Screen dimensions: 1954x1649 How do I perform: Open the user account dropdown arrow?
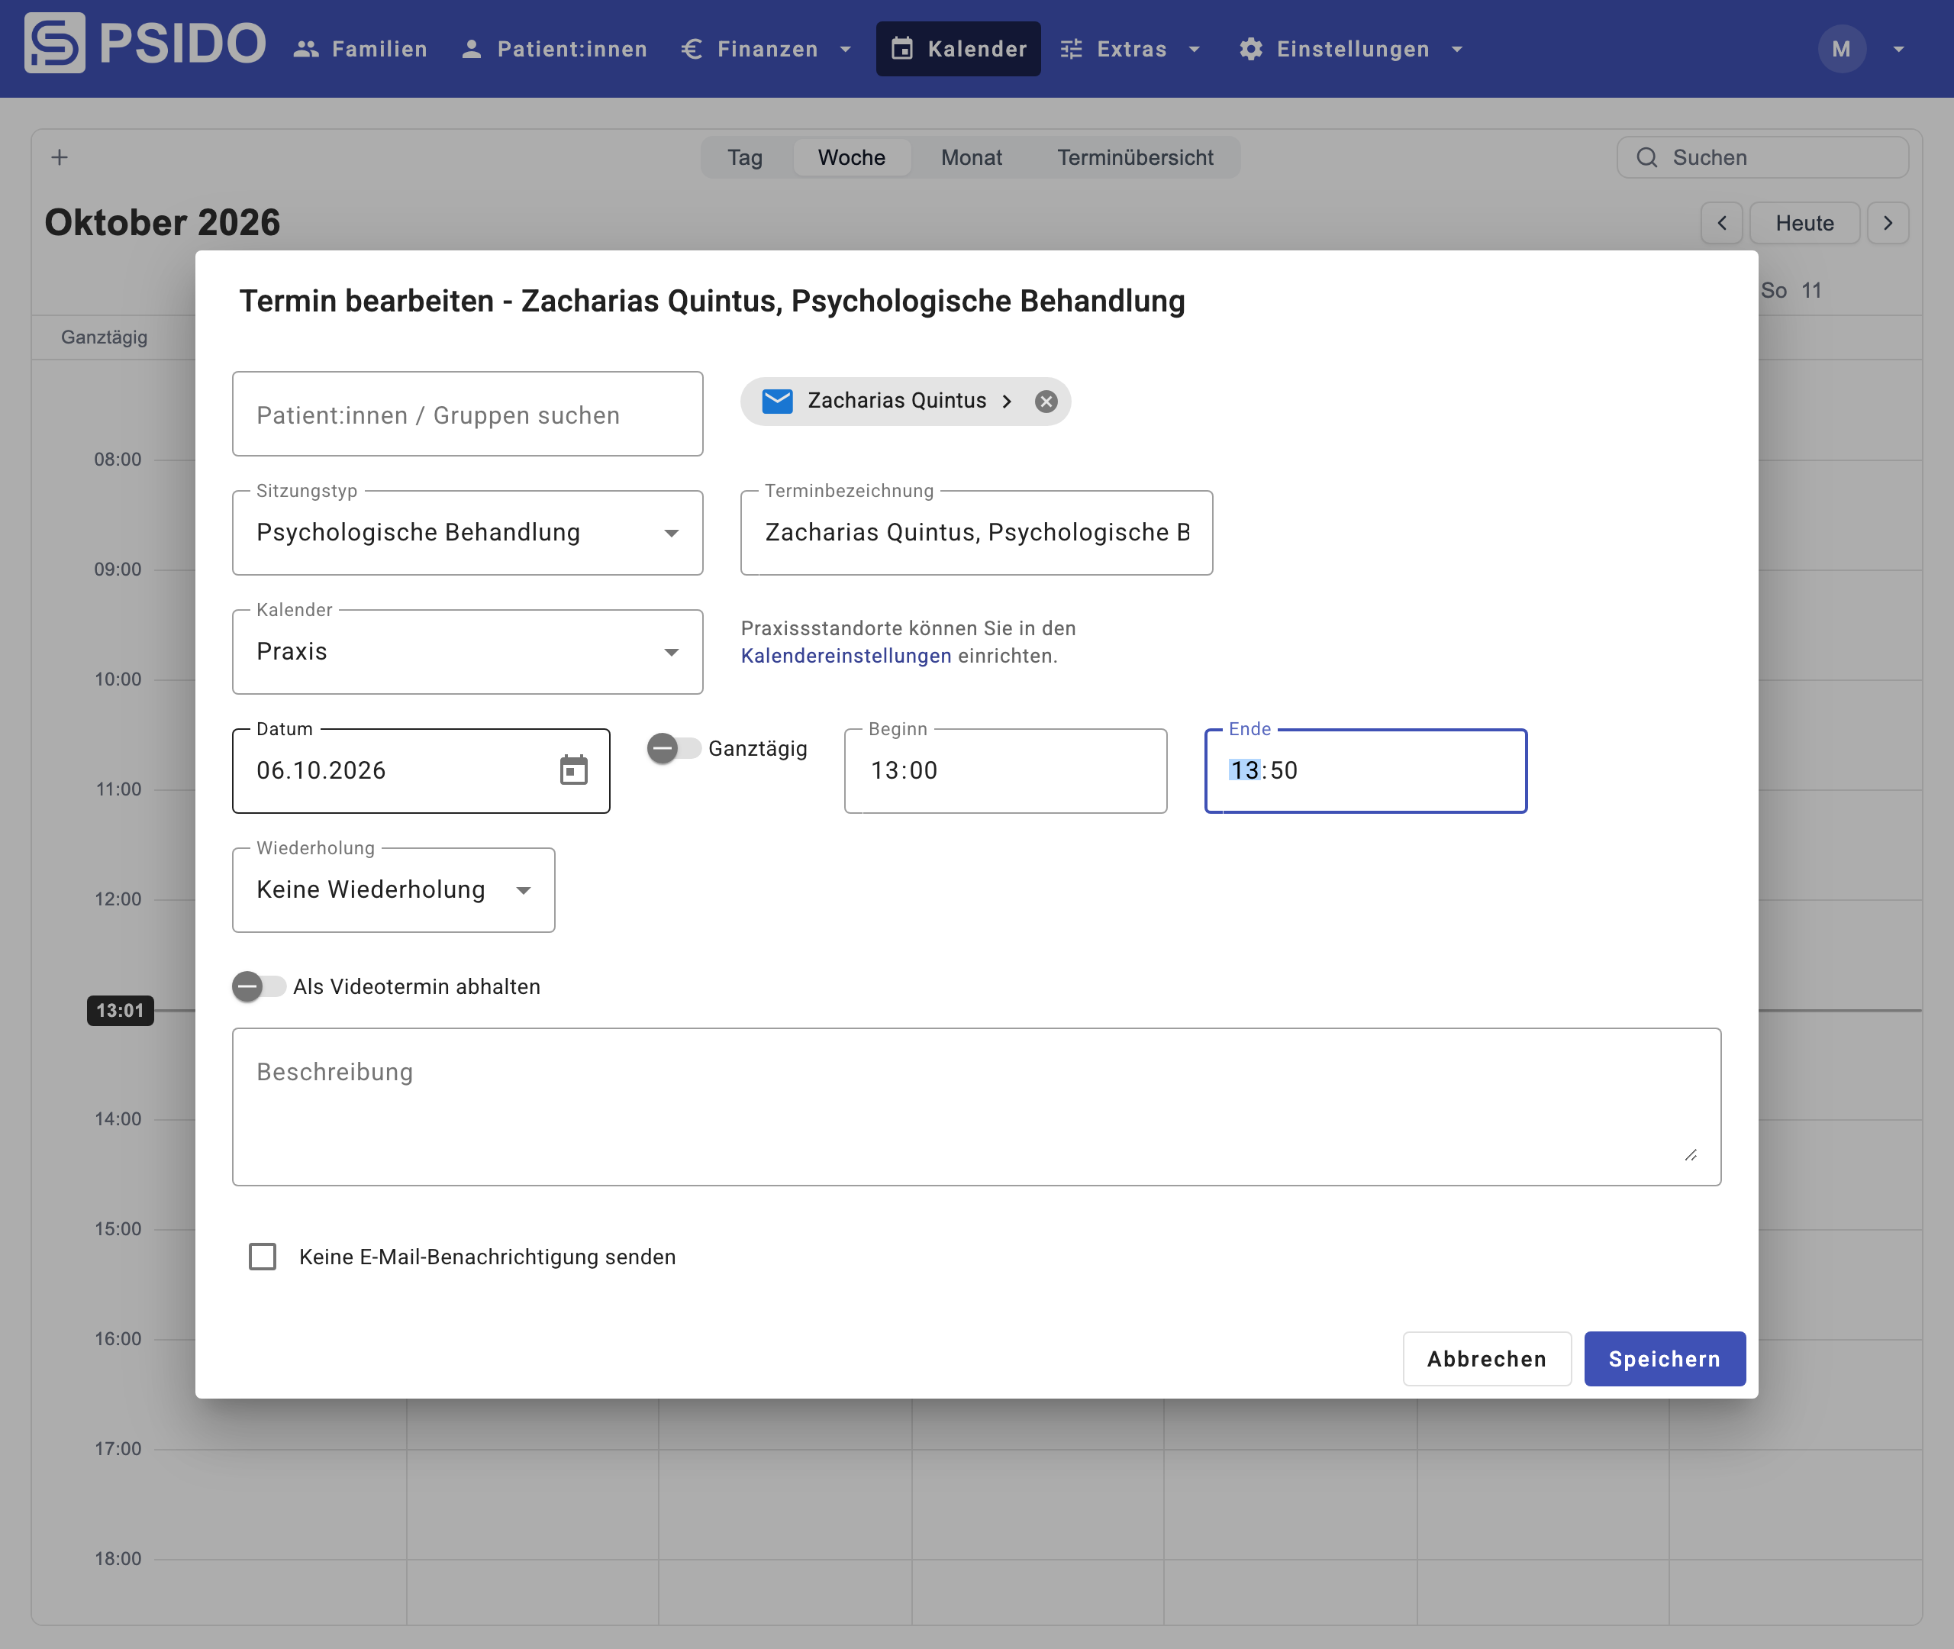(x=1899, y=49)
